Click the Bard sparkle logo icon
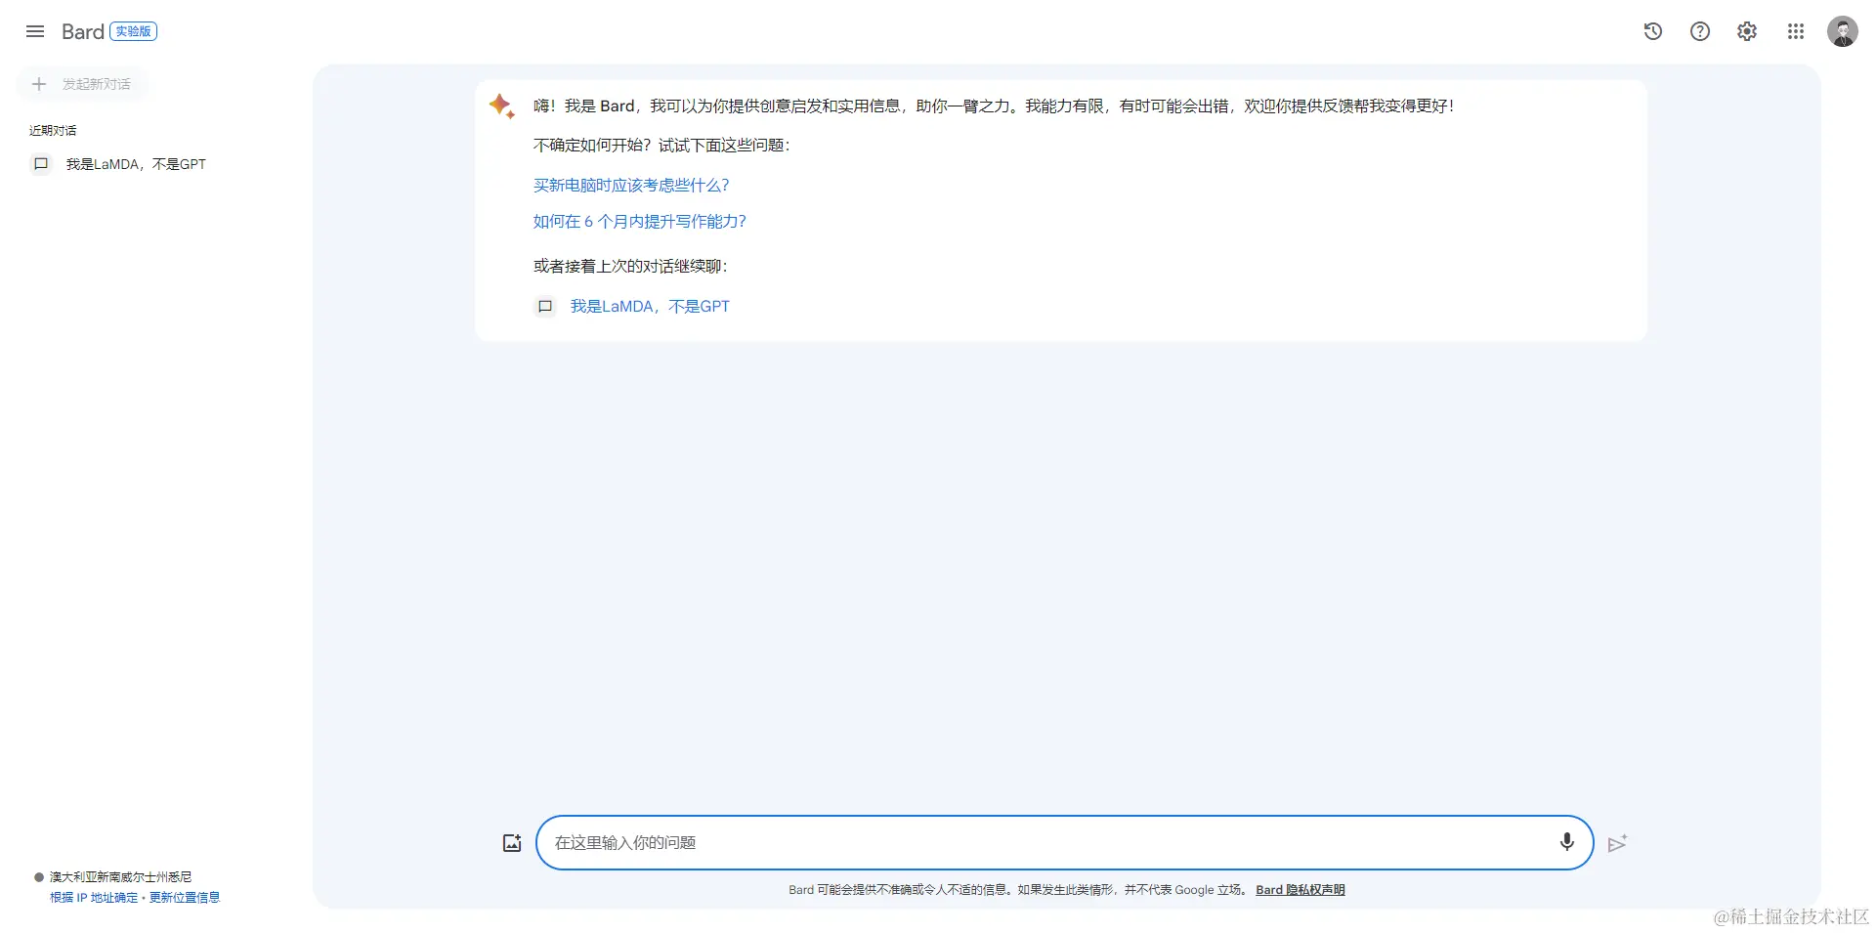1876x933 pixels. pos(502,106)
